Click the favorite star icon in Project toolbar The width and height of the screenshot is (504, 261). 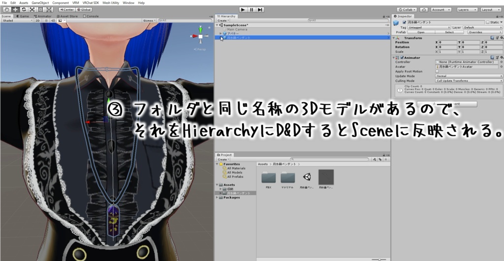386,160
